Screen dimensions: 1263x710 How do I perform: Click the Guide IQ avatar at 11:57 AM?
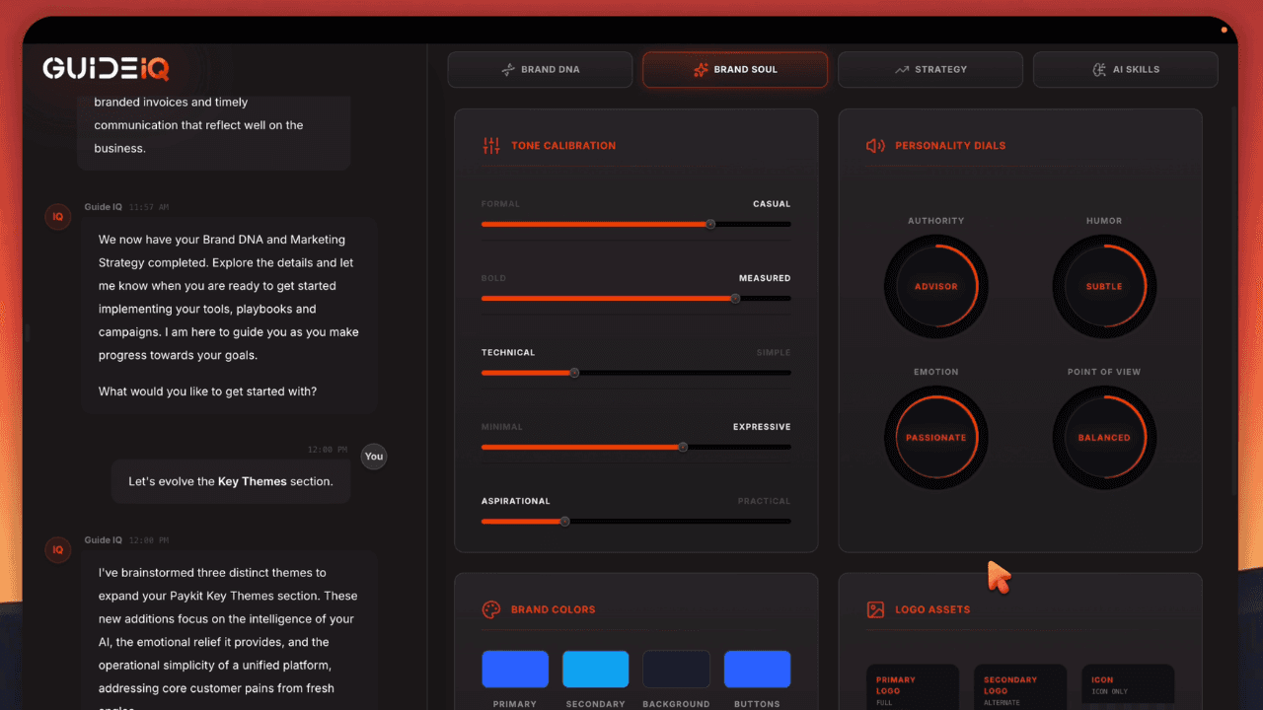[x=58, y=216]
